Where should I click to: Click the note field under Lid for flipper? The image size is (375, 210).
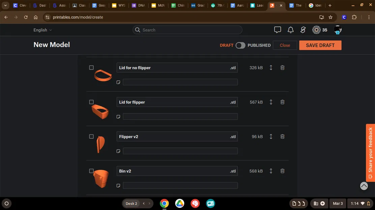click(180, 117)
